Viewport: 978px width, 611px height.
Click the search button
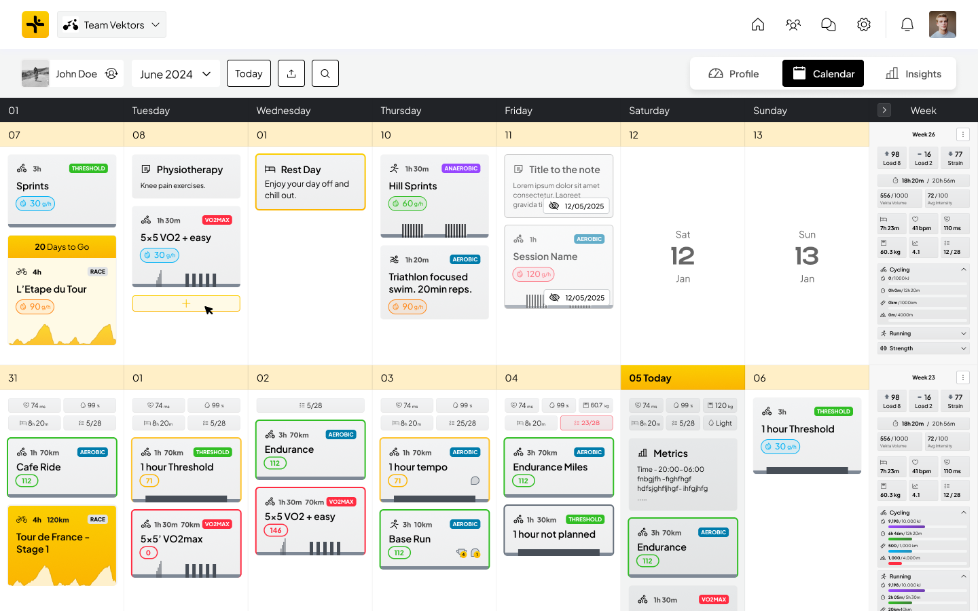pyautogui.click(x=325, y=73)
